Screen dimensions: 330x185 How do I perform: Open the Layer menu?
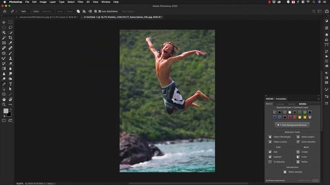[x=53, y=2]
